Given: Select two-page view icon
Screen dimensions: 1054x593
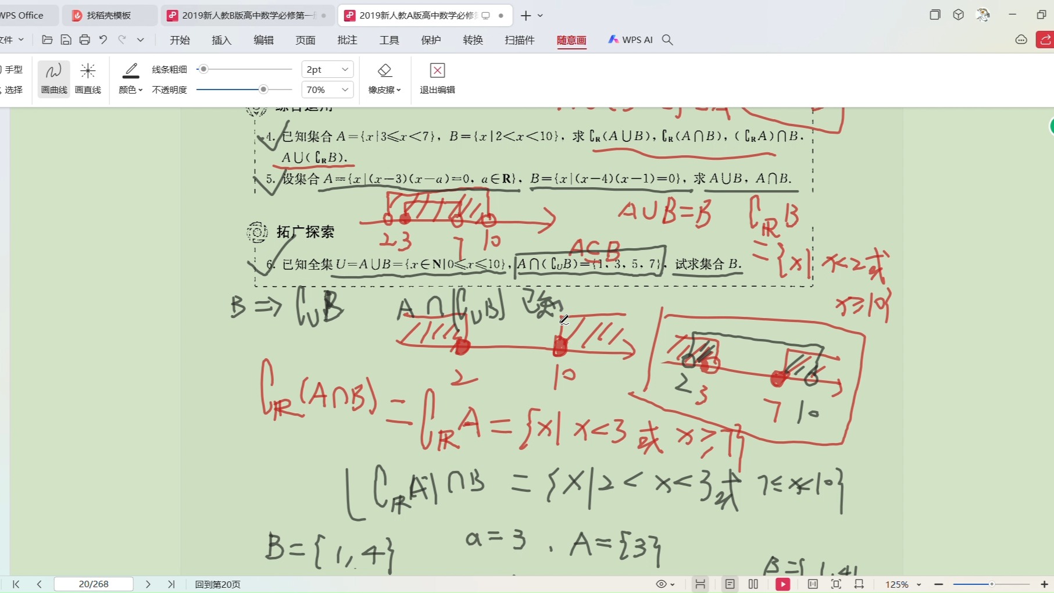Looking at the screenshot, I should (x=753, y=584).
